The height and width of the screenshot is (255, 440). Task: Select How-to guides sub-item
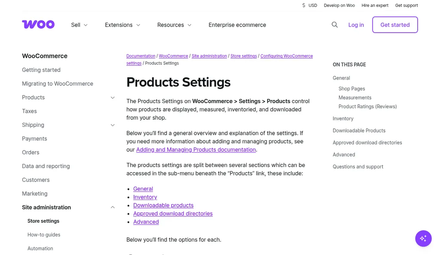tap(44, 234)
